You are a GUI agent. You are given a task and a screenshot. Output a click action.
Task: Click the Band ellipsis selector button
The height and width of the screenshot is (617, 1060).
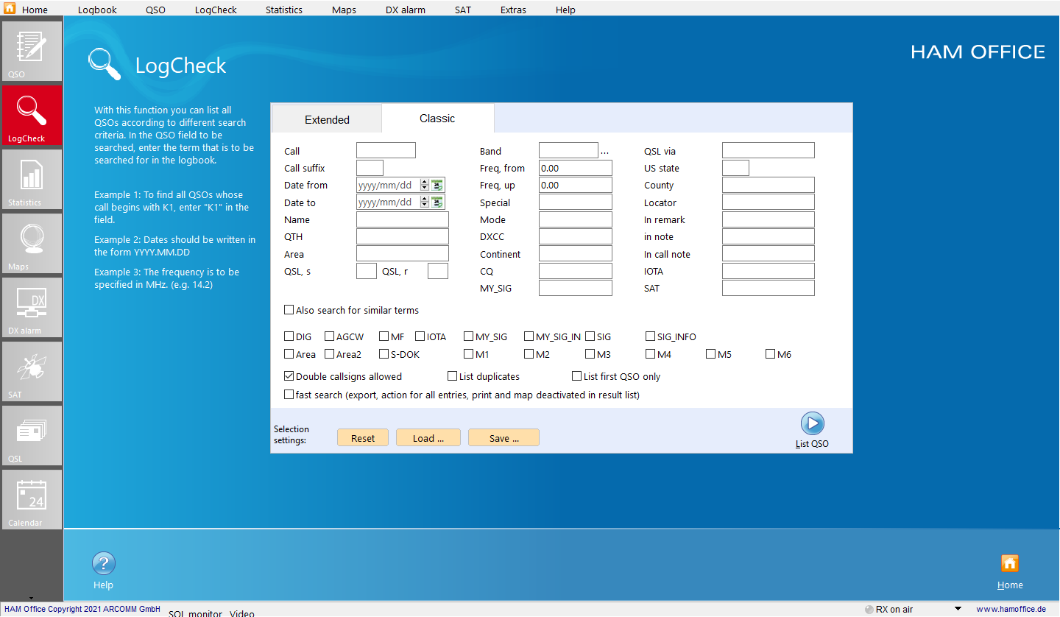[605, 152]
